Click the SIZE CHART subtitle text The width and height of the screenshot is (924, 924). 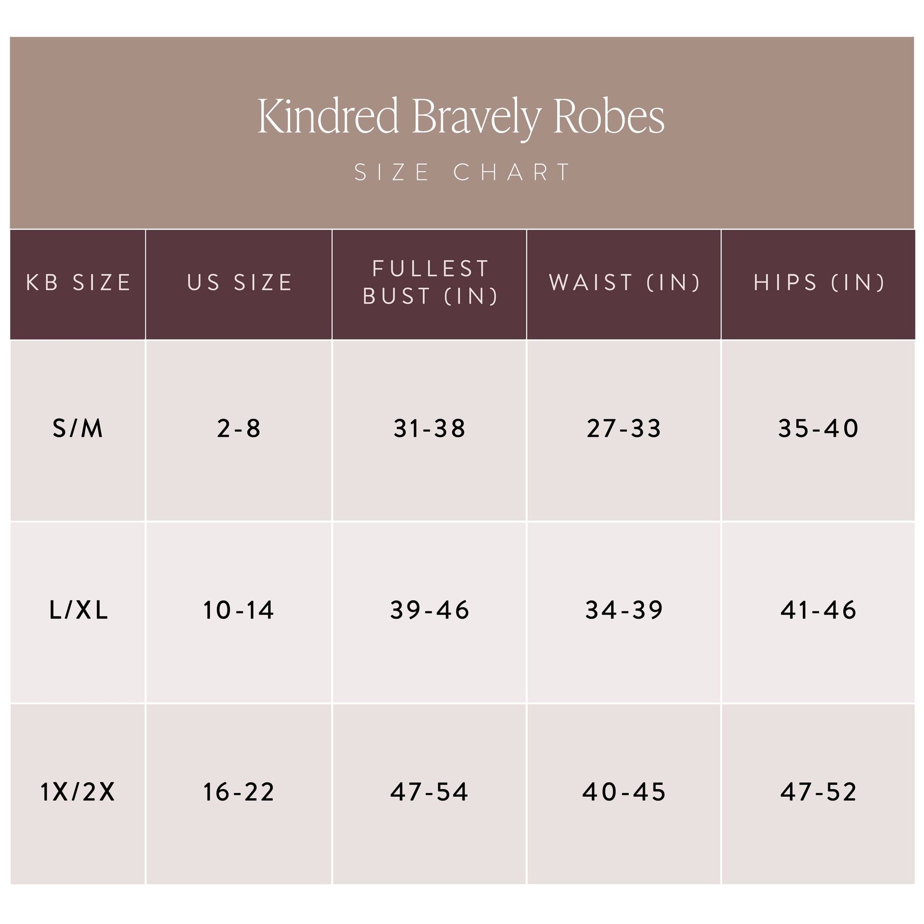[462, 173]
